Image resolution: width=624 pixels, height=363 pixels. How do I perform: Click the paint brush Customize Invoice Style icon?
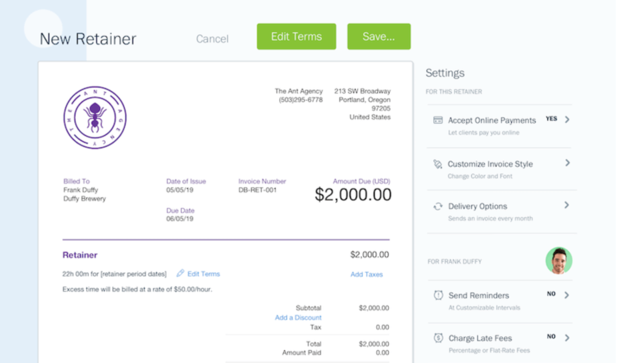438,164
